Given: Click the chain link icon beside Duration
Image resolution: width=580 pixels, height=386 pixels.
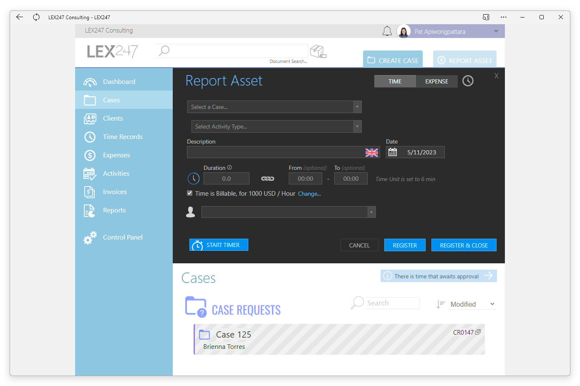Looking at the screenshot, I should click(268, 179).
